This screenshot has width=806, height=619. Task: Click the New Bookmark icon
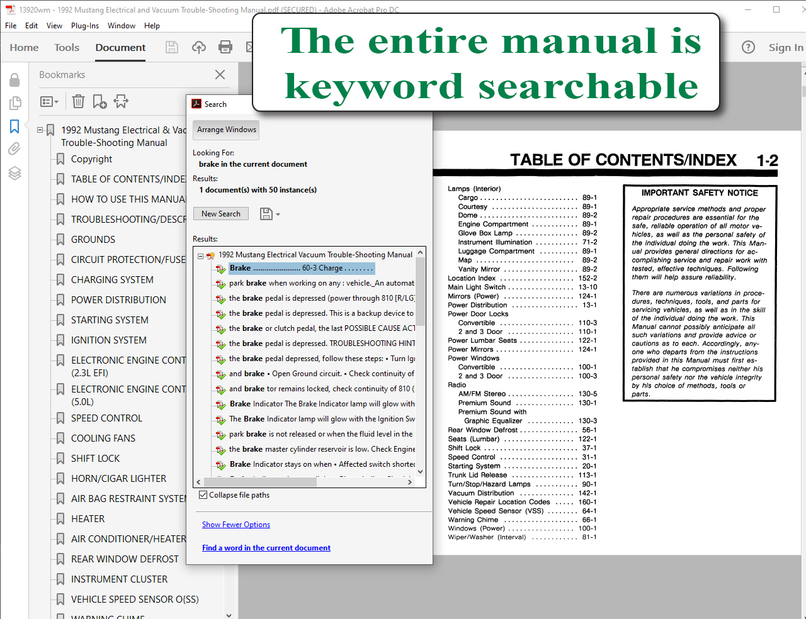pos(99,101)
